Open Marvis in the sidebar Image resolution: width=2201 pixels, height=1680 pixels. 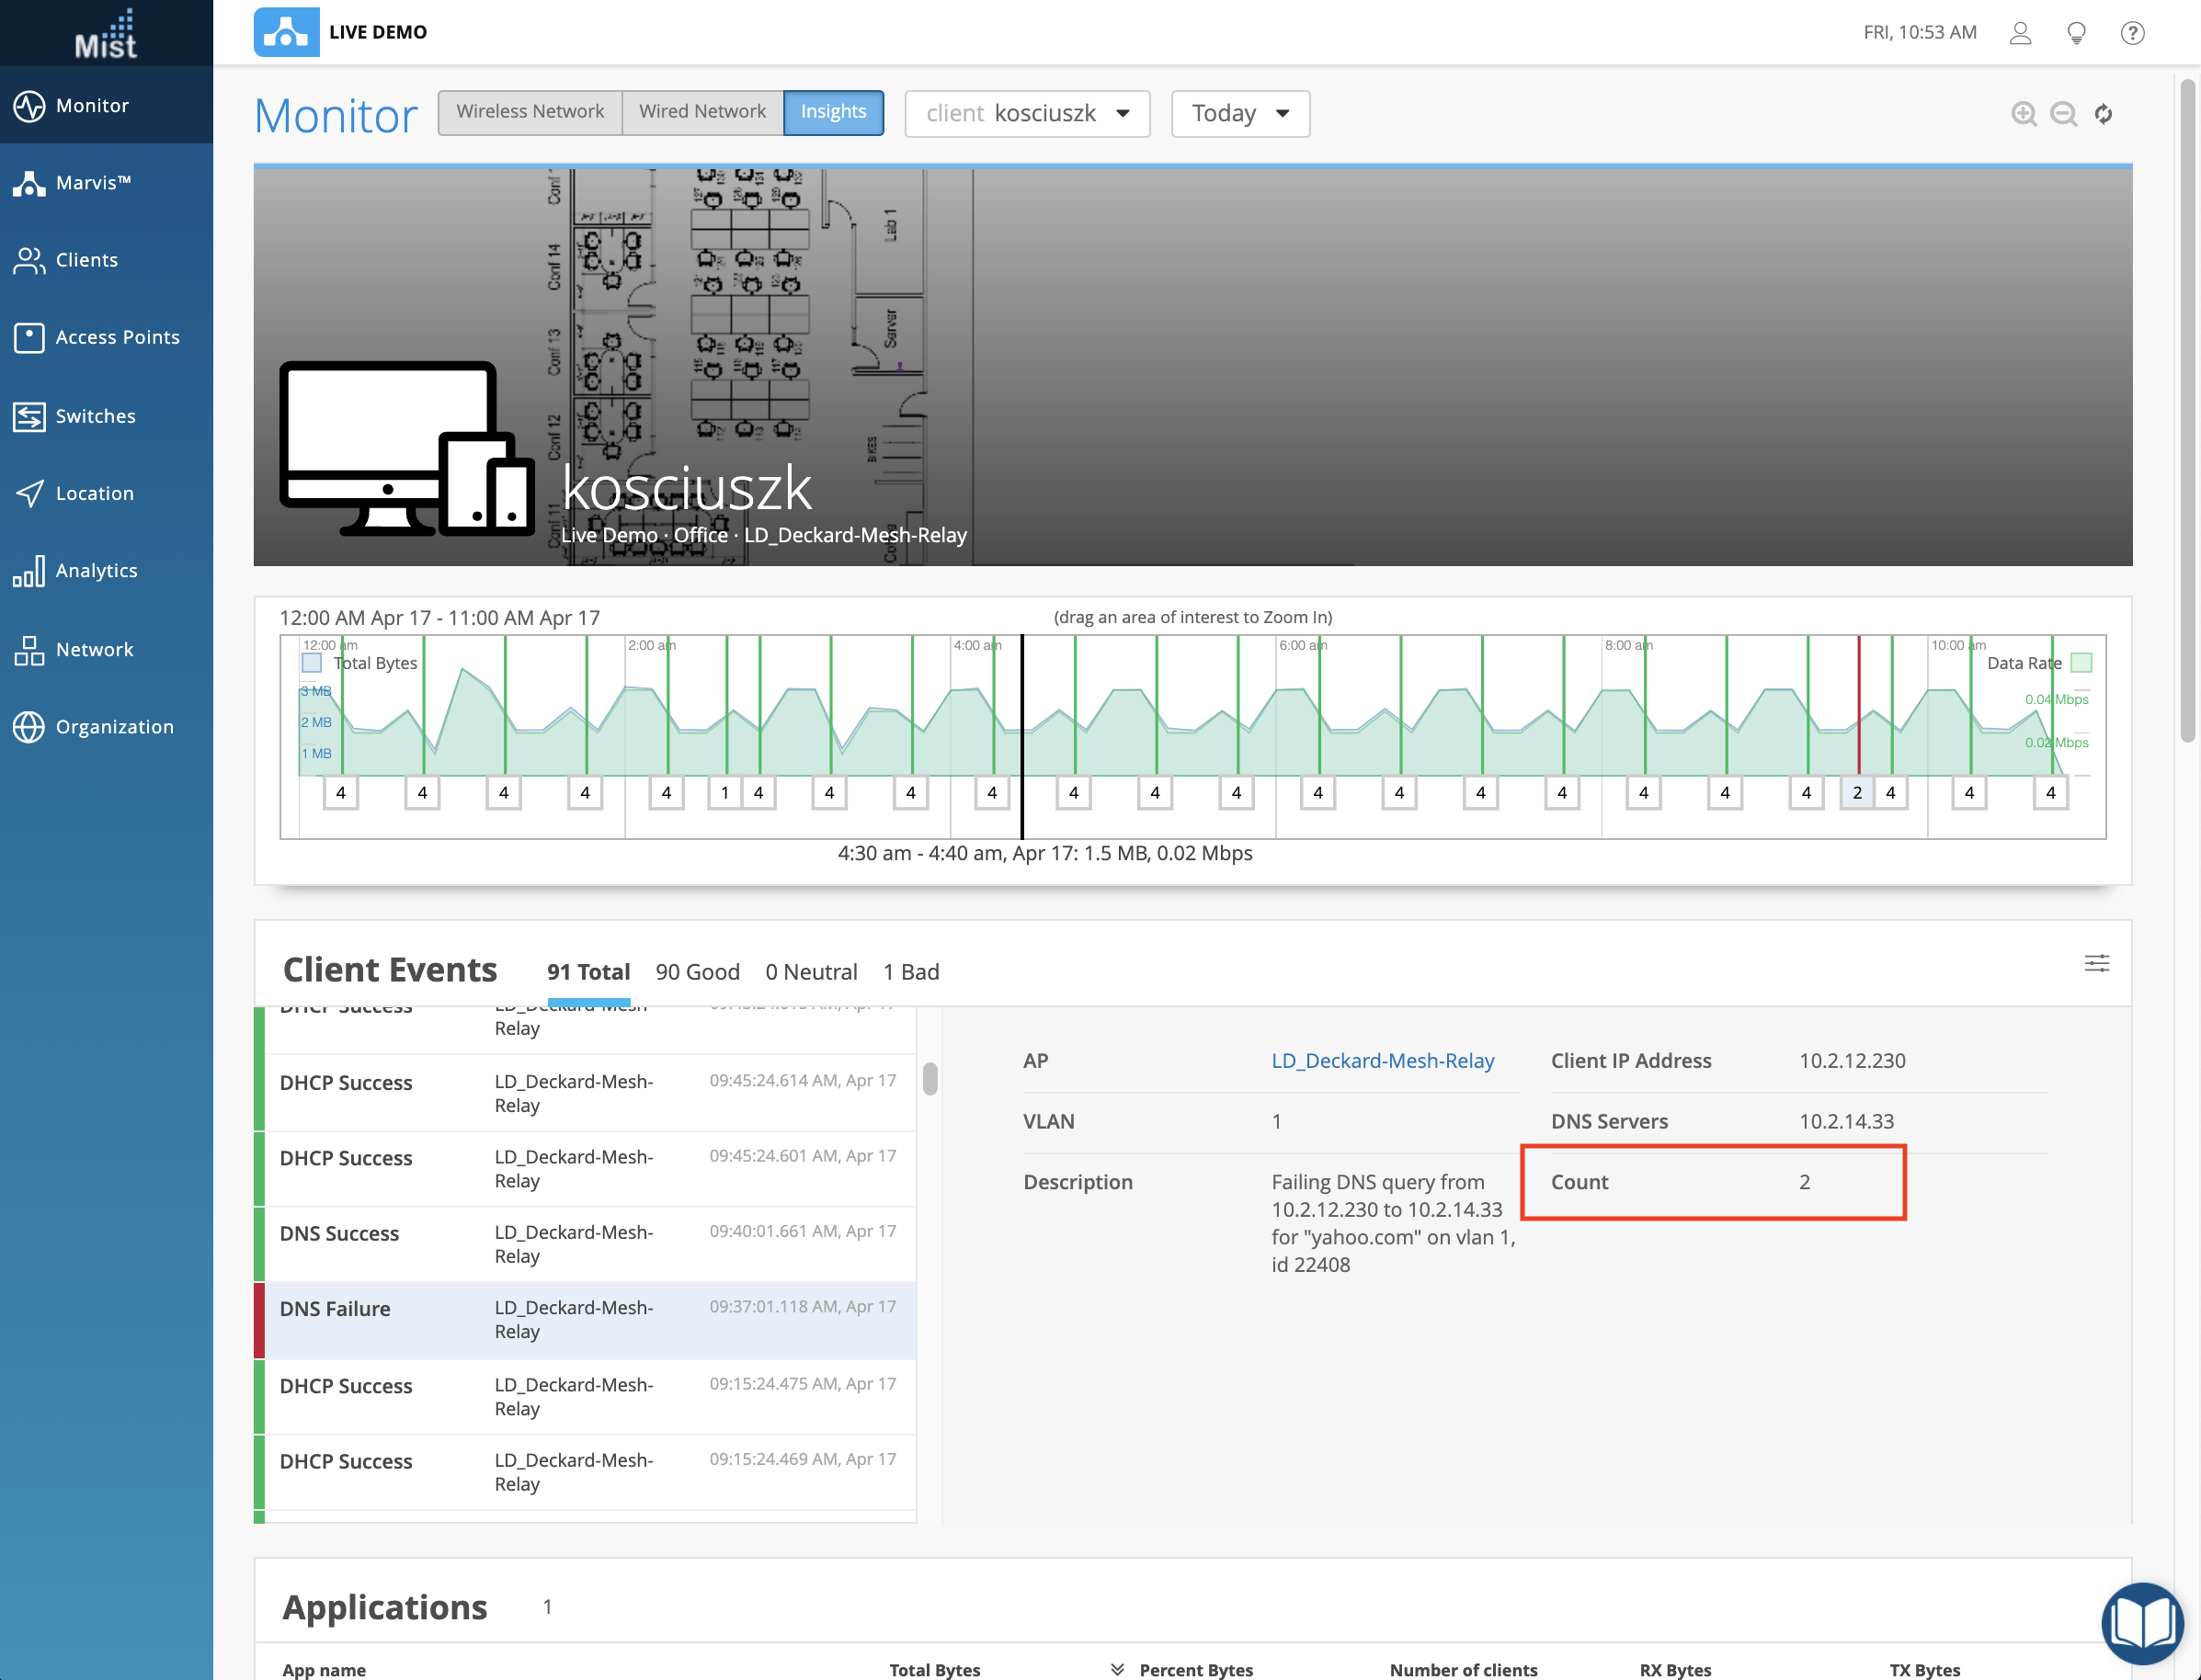[93, 183]
